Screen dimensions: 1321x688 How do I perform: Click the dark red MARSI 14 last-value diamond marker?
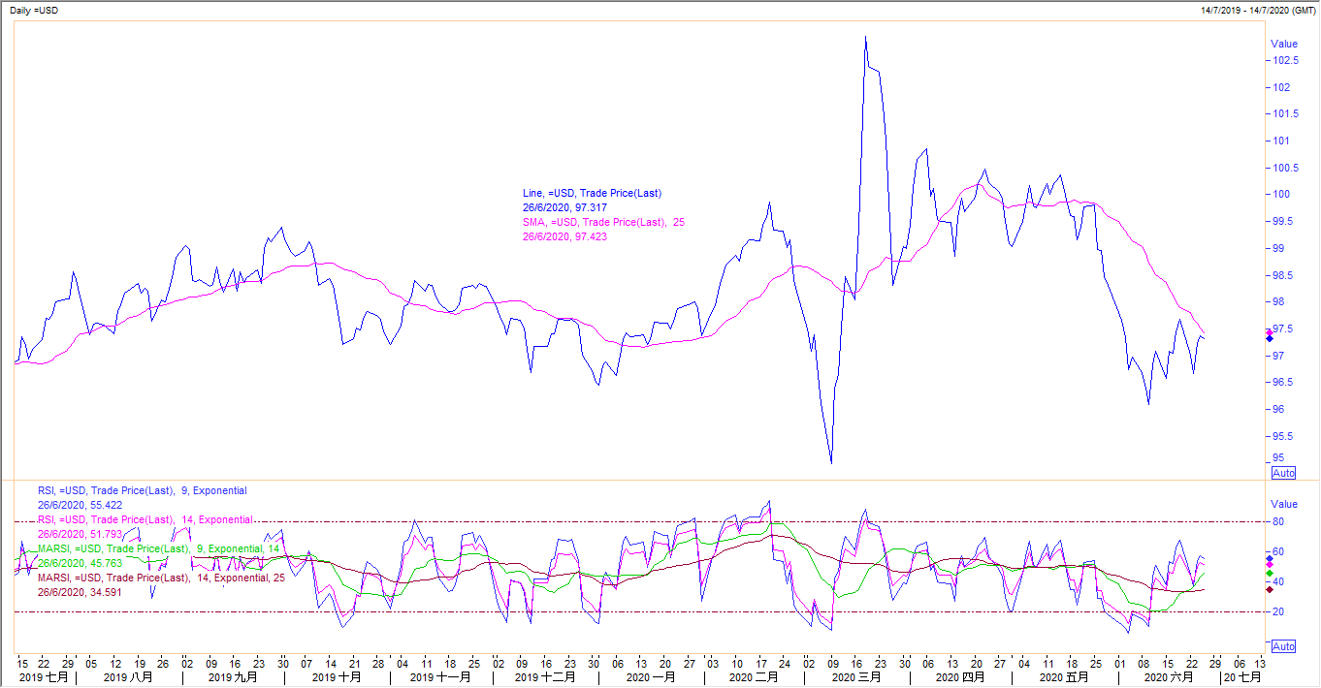pos(1270,589)
